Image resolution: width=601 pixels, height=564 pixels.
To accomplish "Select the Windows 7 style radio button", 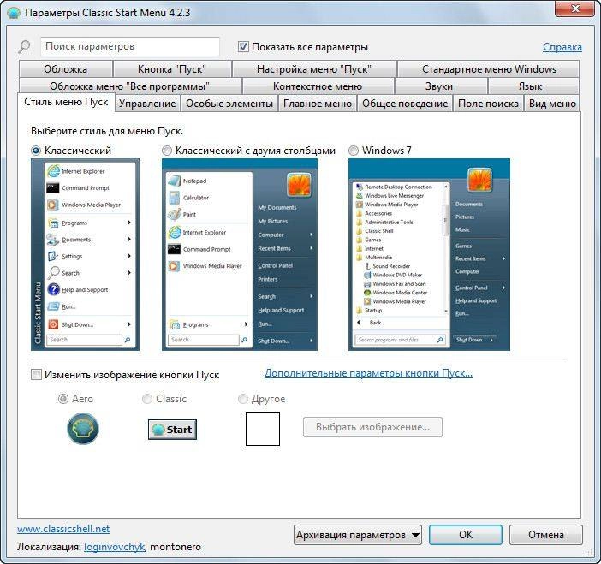I will click(354, 151).
